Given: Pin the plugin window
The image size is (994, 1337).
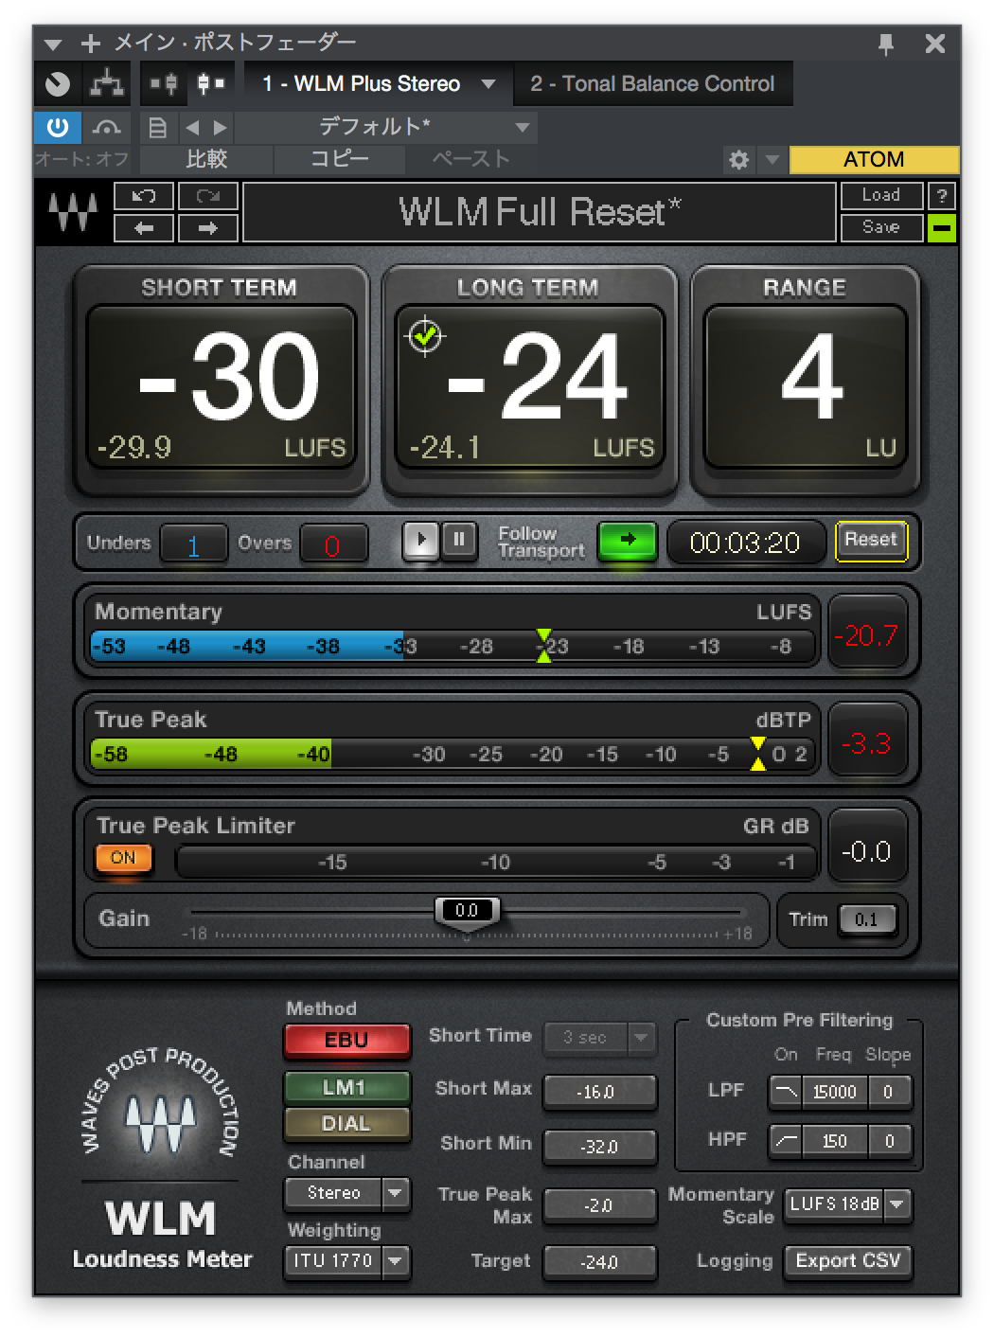Looking at the screenshot, I should [886, 44].
